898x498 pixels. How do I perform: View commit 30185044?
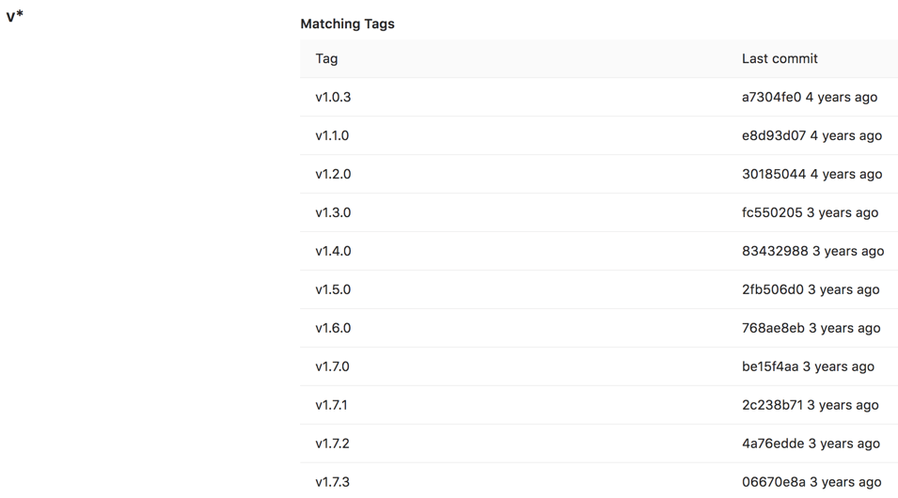coord(773,174)
